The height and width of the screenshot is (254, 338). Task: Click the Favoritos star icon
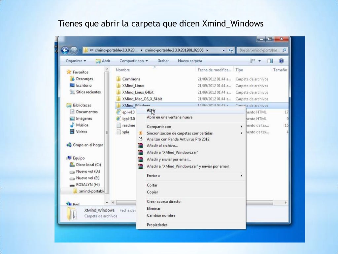point(69,72)
